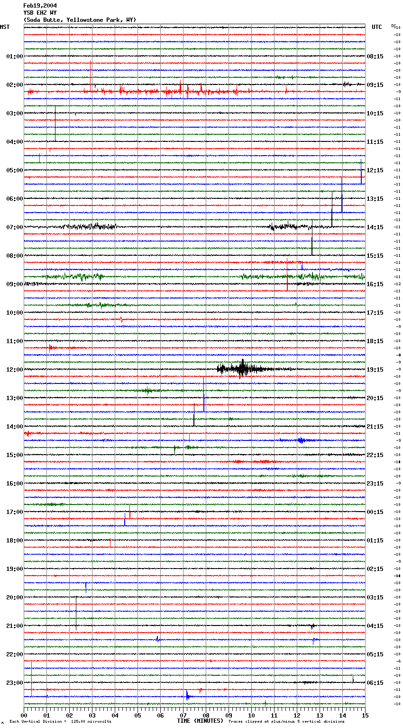The image size is (403, 728).
Task: Click the '06:00' MST hour label
Action: 14,199
